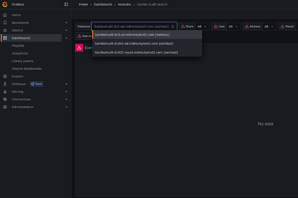Click the Alerting bell icon
Viewport: 298px width, 198px height.
click(5, 92)
